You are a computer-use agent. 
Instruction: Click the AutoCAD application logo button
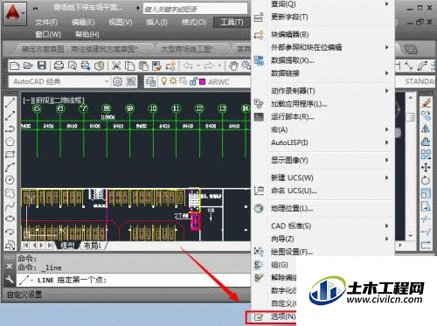point(15,13)
